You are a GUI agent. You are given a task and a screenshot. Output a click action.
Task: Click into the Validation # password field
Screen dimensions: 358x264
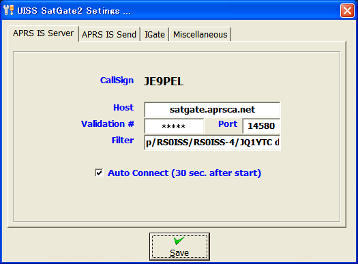(174, 126)
